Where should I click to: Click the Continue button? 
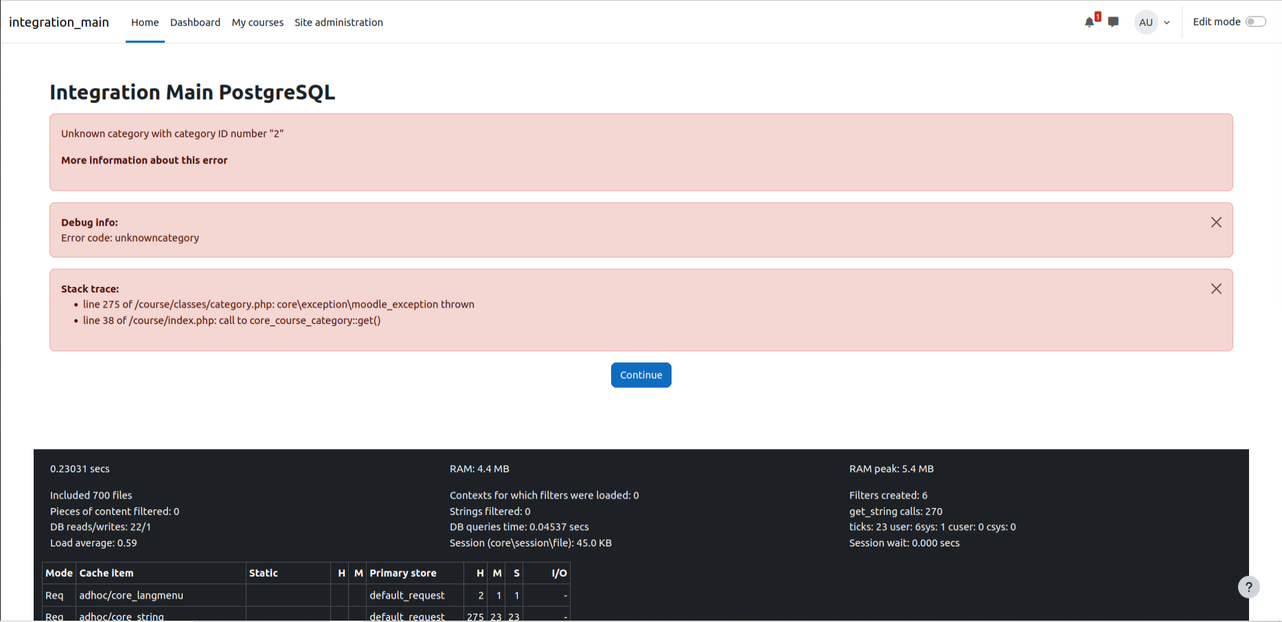(641, 375)
